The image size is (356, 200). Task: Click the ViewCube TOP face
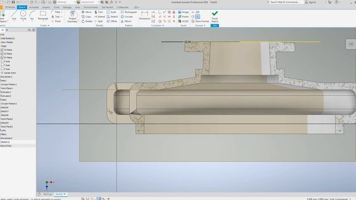click(351, 44)
